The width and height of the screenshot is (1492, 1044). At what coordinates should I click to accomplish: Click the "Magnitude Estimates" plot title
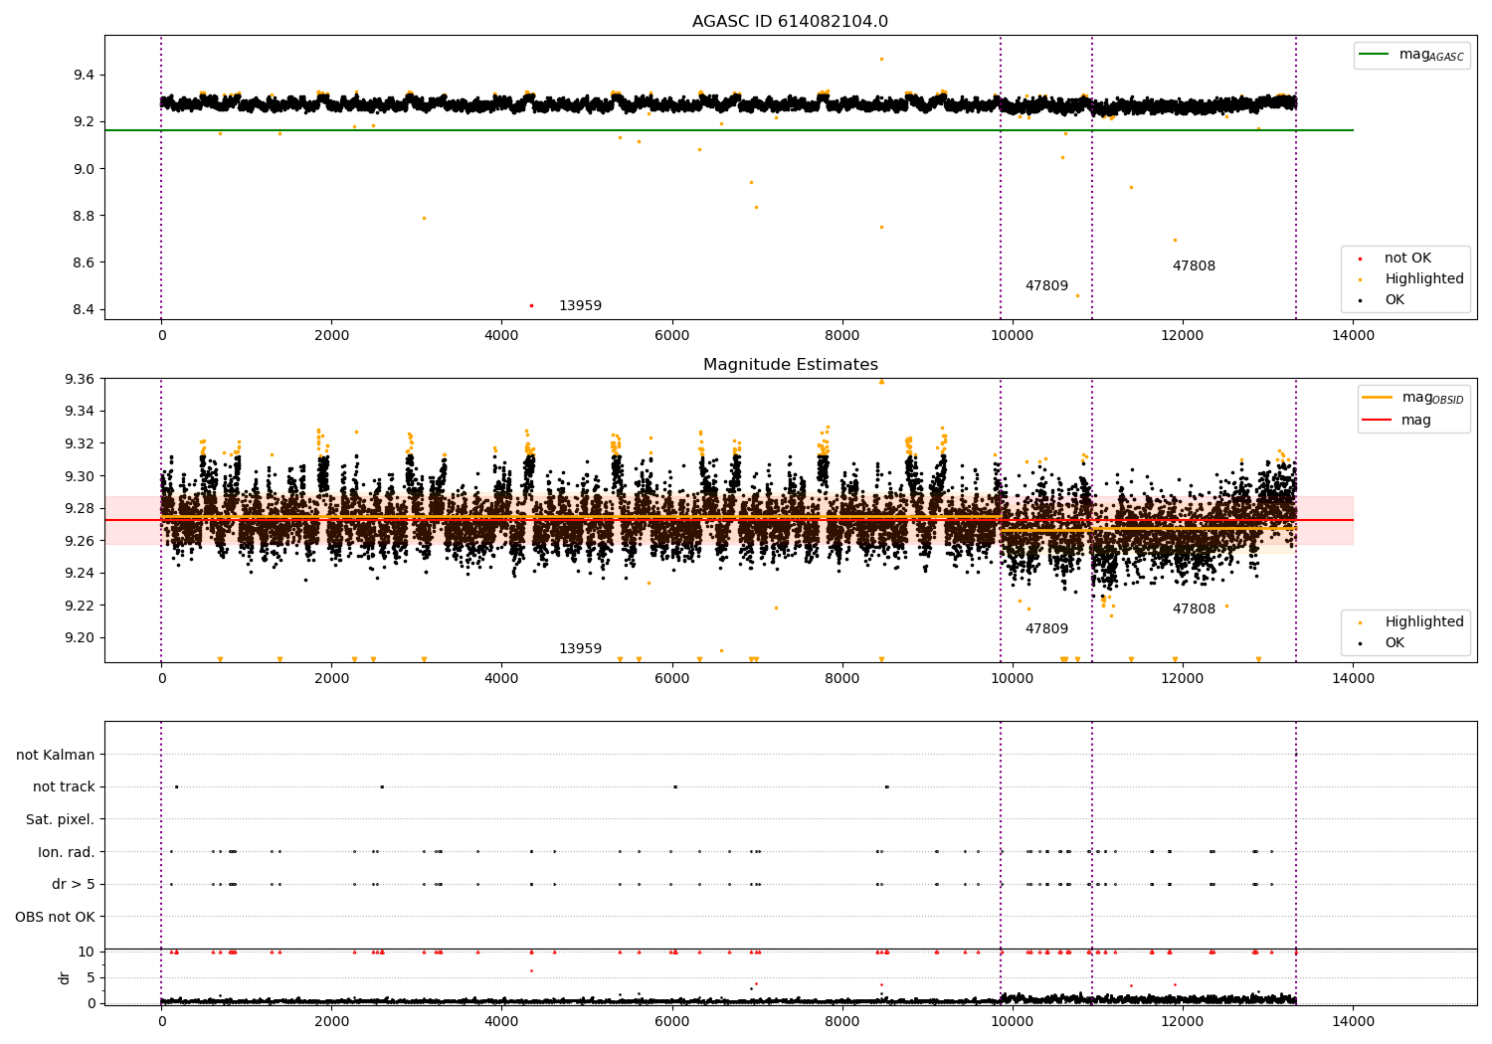click(790, 365)
